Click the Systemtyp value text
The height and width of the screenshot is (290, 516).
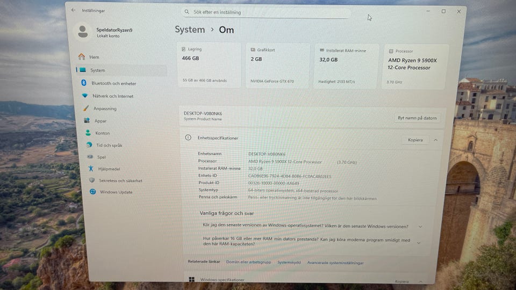click(293, 191)
